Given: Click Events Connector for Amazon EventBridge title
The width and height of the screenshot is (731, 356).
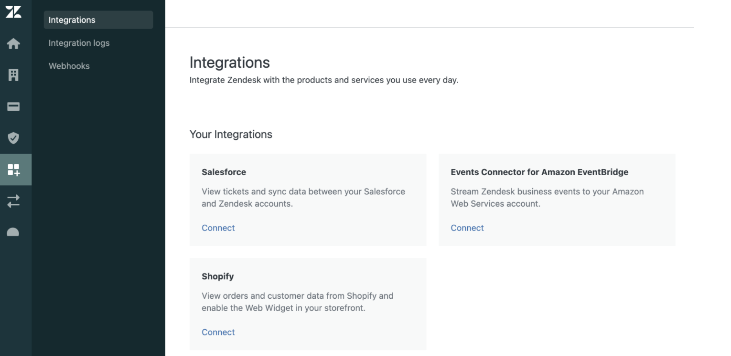Looking at the screenshot, I should [539, 172].
